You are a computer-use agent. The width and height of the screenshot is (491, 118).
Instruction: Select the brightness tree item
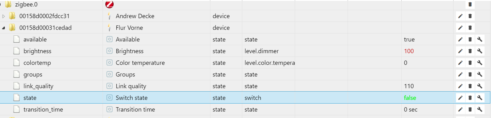point(37,51)
